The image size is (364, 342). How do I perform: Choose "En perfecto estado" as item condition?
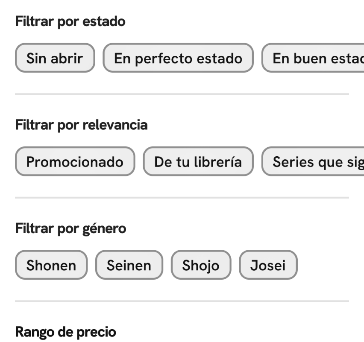(178, 58)
